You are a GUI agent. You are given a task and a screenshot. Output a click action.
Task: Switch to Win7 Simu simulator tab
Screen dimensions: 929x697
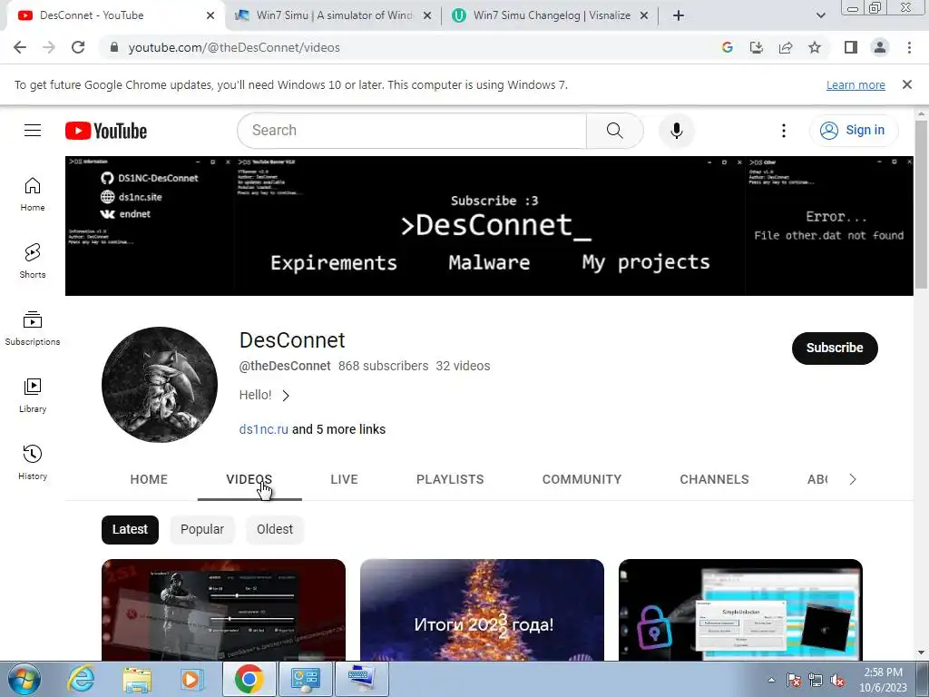pyautogui.click(x=333, y=15)
